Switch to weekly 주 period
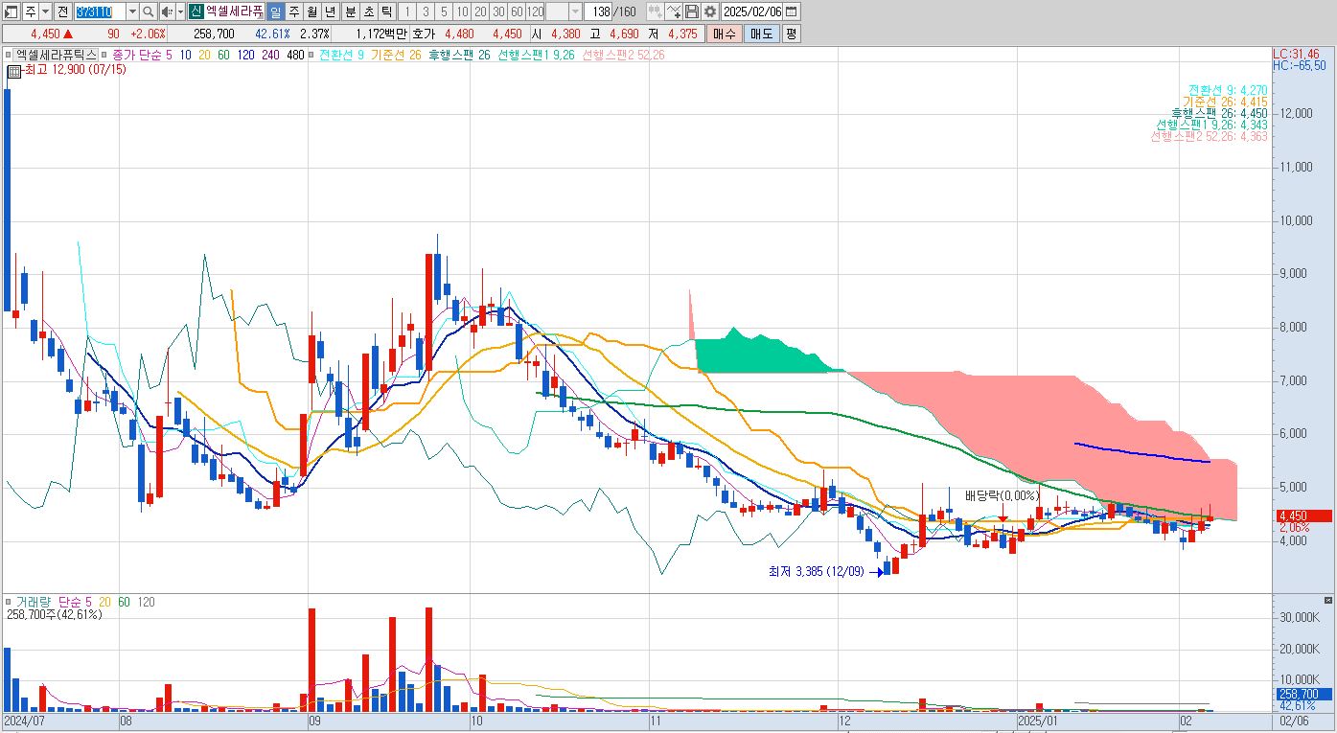1337x733 pixels. pos(293,11)
